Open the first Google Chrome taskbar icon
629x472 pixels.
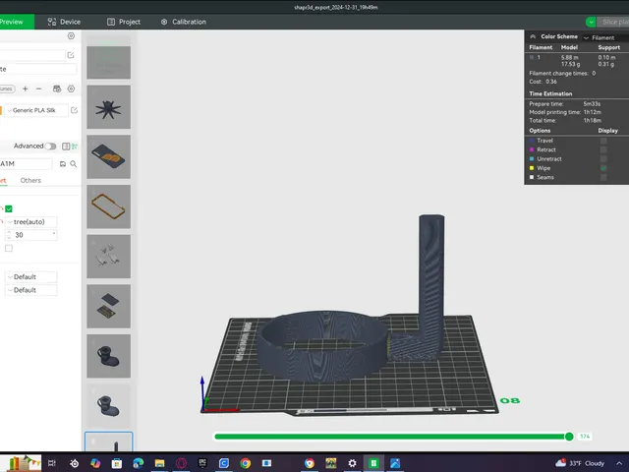(x=246, y=463)
